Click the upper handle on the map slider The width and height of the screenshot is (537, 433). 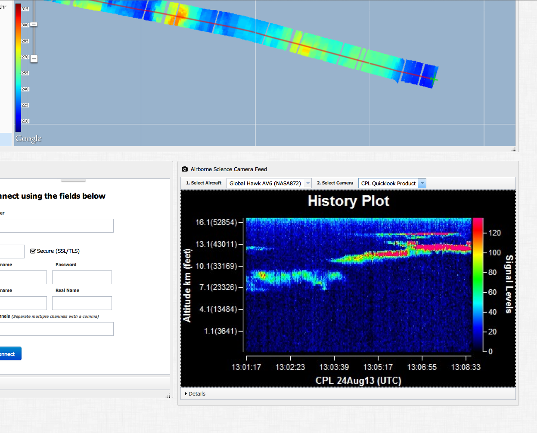tap(34, 25)
